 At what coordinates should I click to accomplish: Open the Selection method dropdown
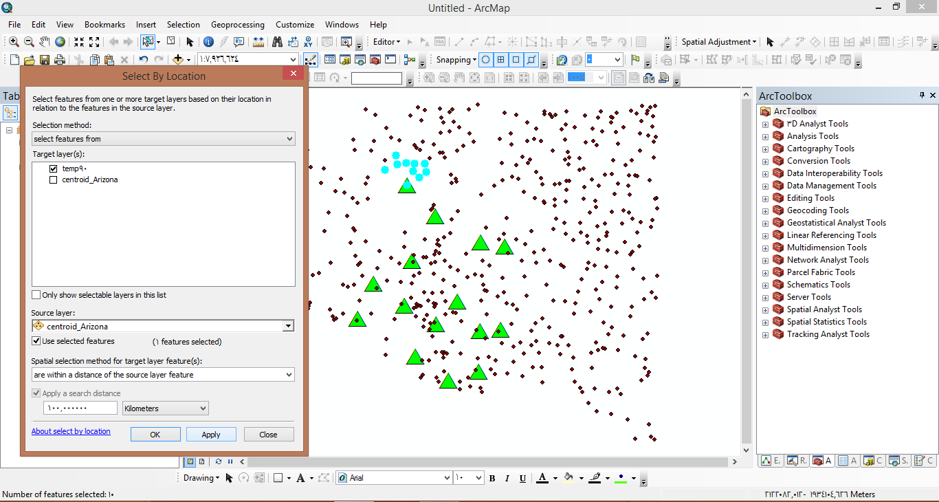click(164, 139)
